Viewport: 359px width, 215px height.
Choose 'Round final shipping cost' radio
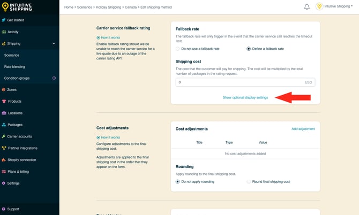pyautogui.click(x=249, y=181)
